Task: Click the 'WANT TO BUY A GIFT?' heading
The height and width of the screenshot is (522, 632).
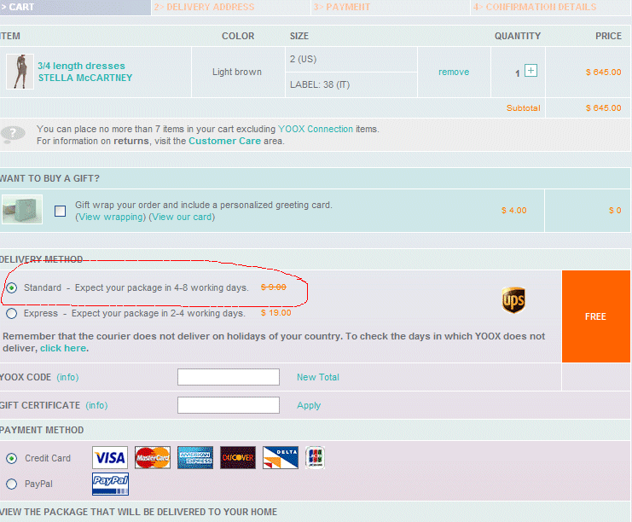Action: coord(49,178)
